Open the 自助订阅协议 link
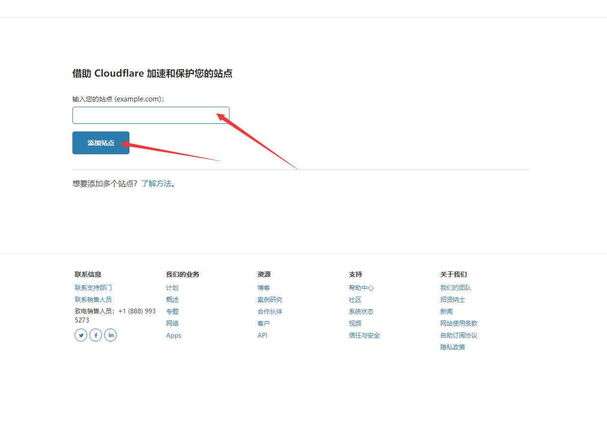The width and height of the screenshot is (607, 440). click(x=459, y=335)
